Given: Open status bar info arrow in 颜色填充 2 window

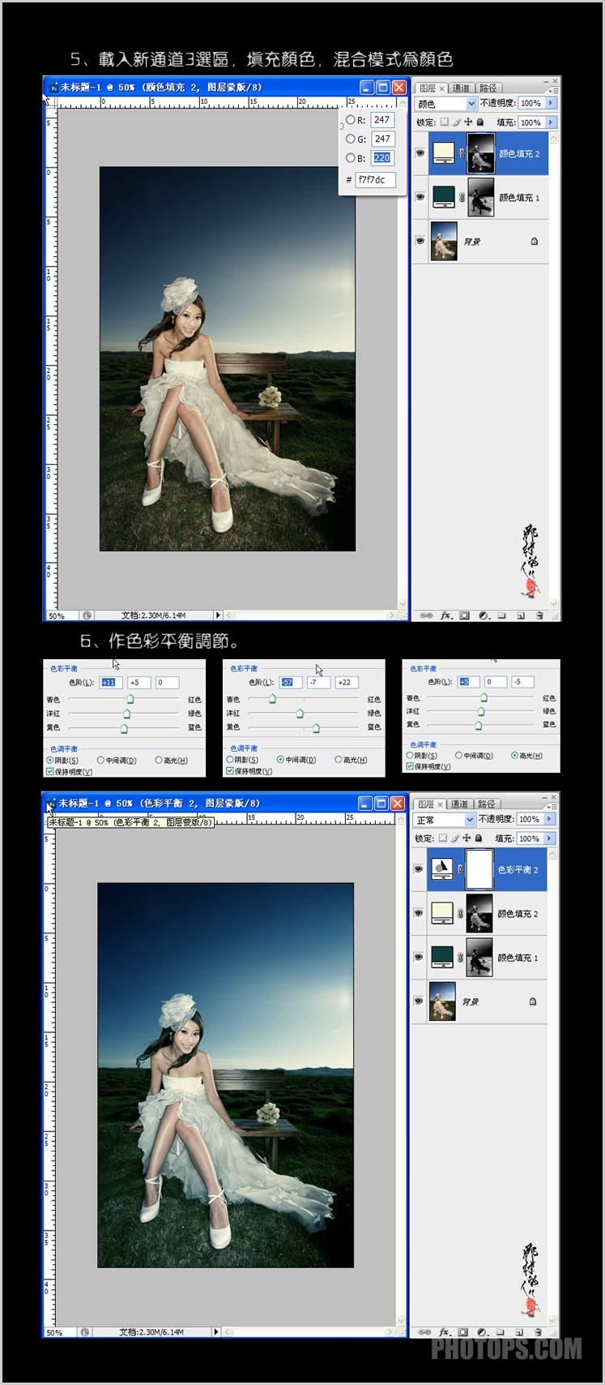Looking at the screenshot, I should point(217,615).
